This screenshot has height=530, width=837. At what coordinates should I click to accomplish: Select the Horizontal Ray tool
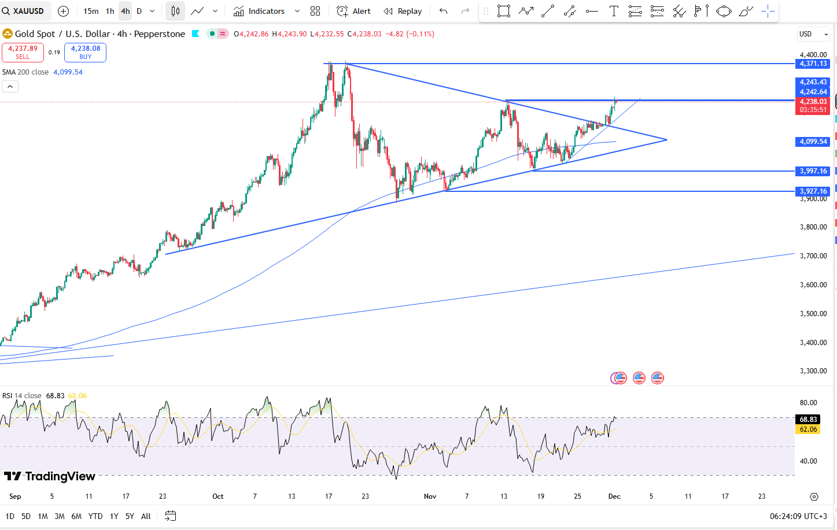[x=592, y=11]
